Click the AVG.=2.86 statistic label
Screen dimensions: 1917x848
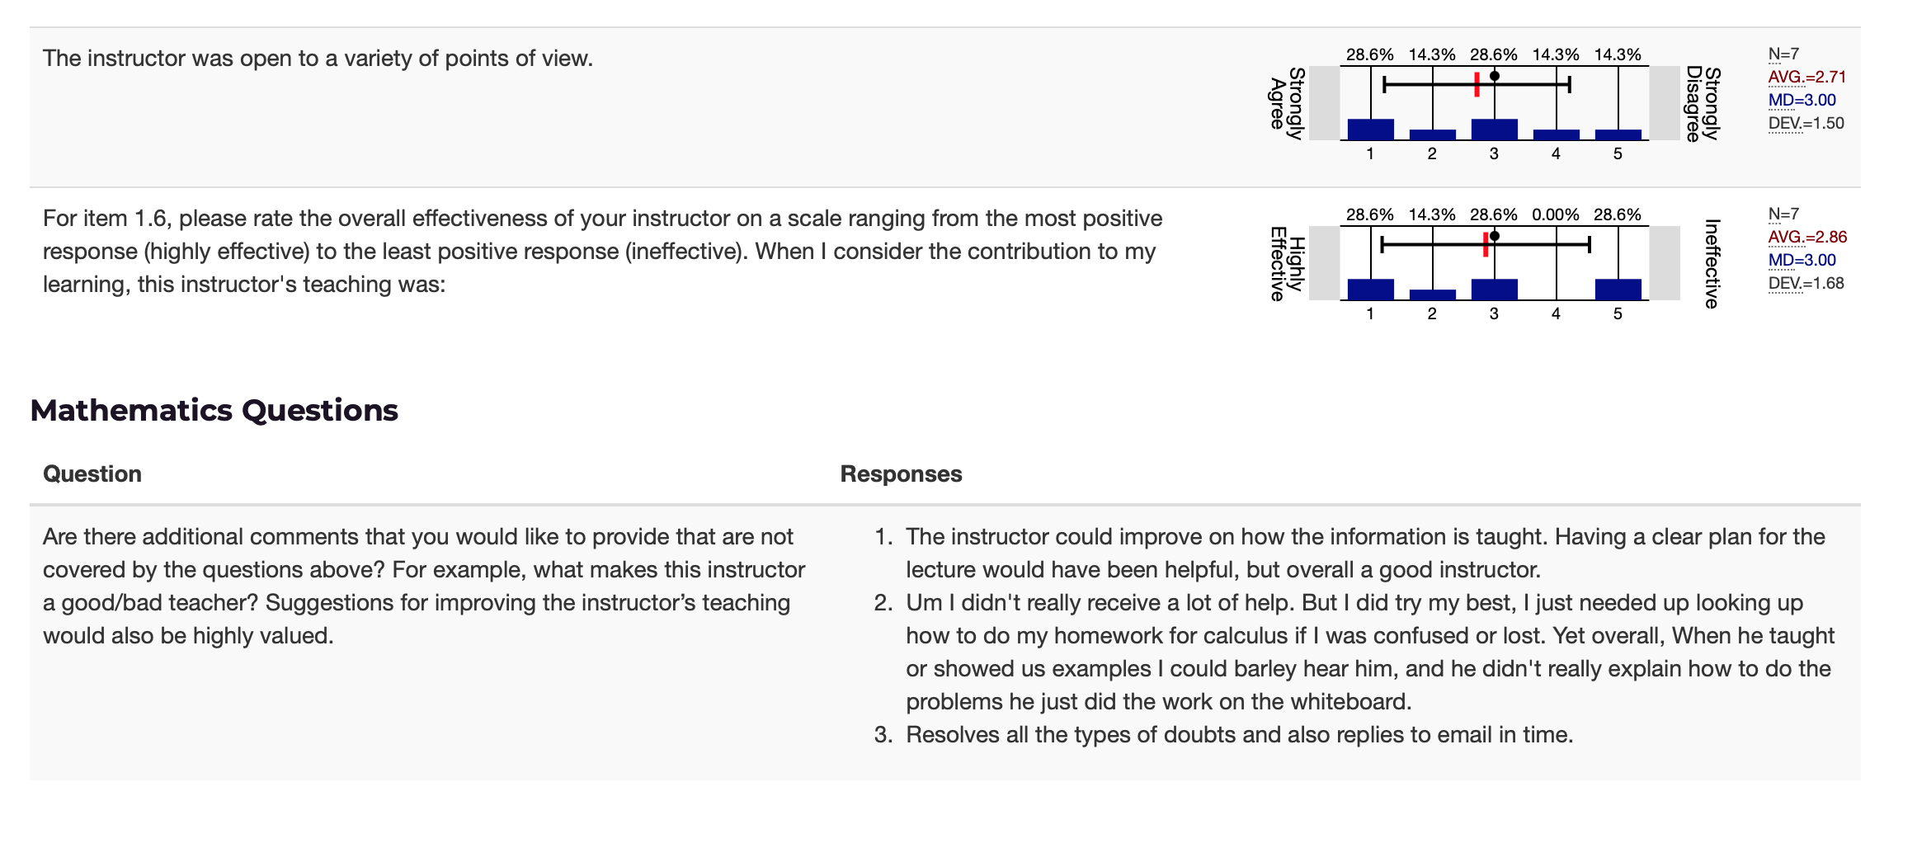tap(1806, 237)
